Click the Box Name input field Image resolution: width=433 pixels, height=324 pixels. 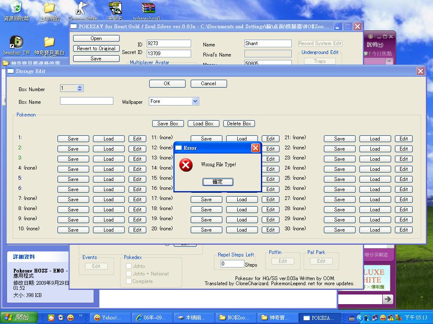coord(87,101)
